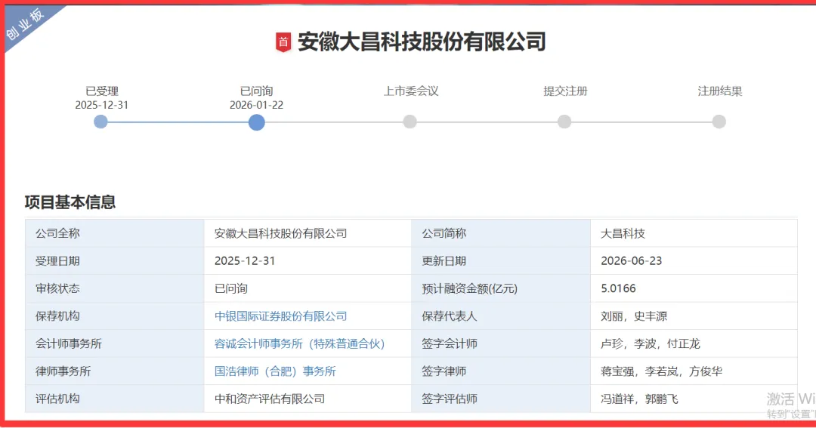Click the 已问询 timeline node
The width and height of the screenshot is (816, 428).
click(x=257, y=122)
